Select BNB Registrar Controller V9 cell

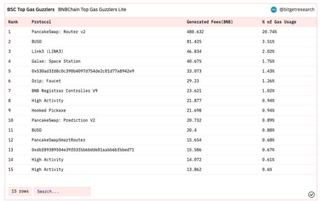[64, 91]
